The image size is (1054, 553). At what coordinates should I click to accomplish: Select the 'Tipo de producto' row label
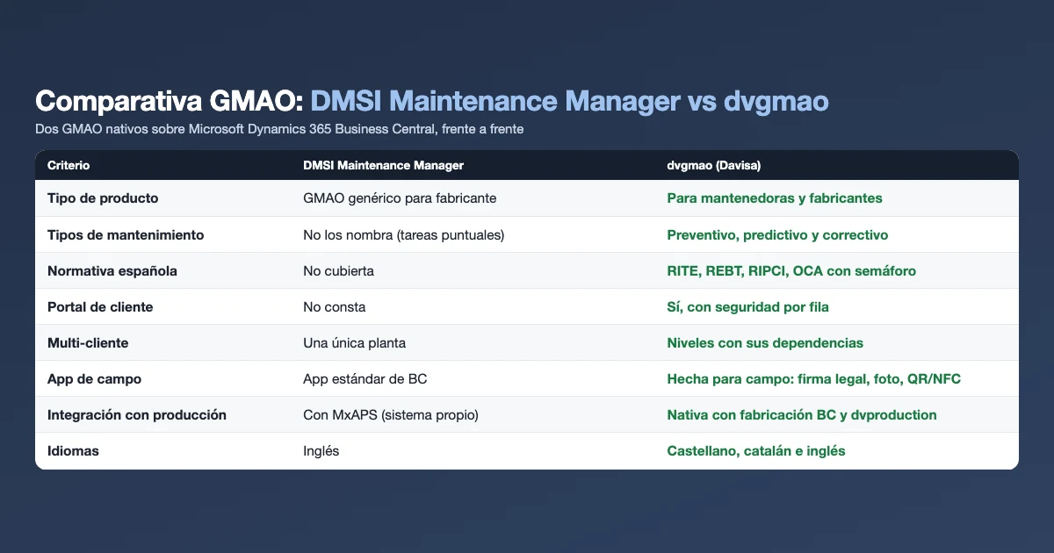(103, 198)
